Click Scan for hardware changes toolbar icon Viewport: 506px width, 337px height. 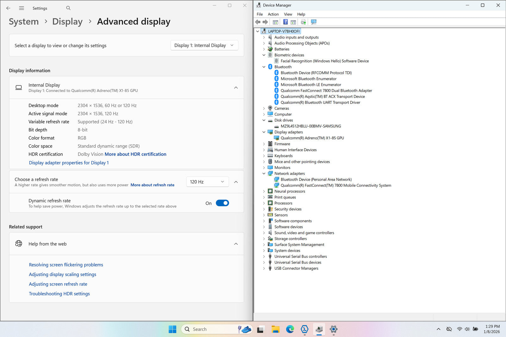pos(313,22)
